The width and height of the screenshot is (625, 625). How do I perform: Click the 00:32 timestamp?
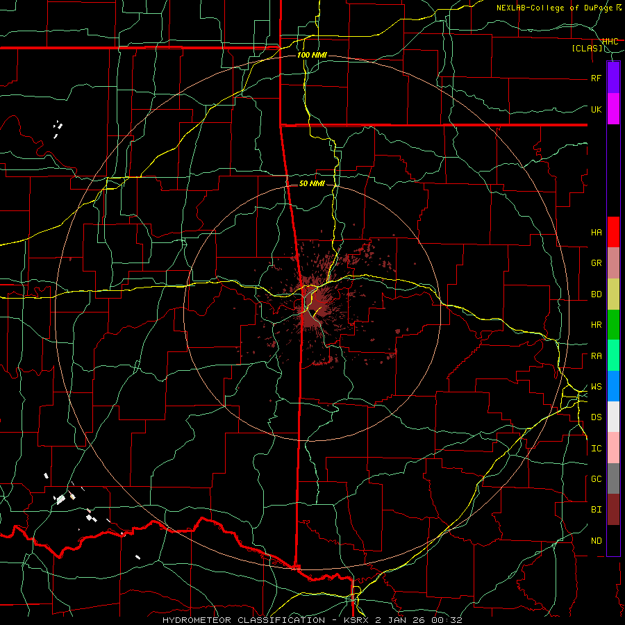pos(447,620)
